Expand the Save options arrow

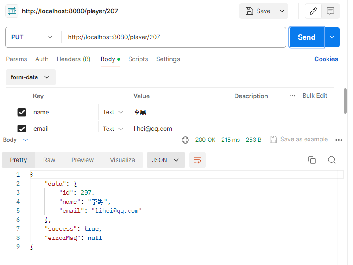point(282,11)
